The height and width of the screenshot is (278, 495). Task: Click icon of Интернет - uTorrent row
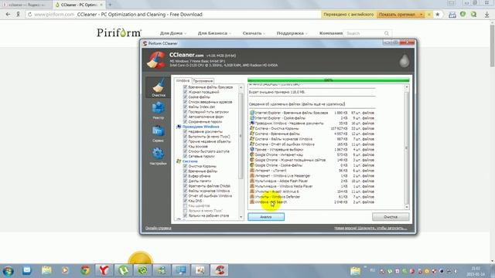(252, 171)
